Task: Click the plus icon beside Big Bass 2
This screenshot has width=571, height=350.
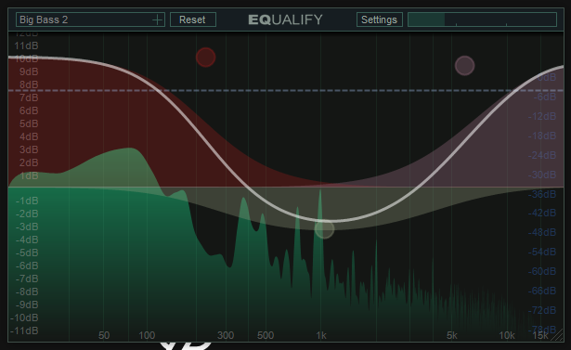Action: (x=157, y=19)
